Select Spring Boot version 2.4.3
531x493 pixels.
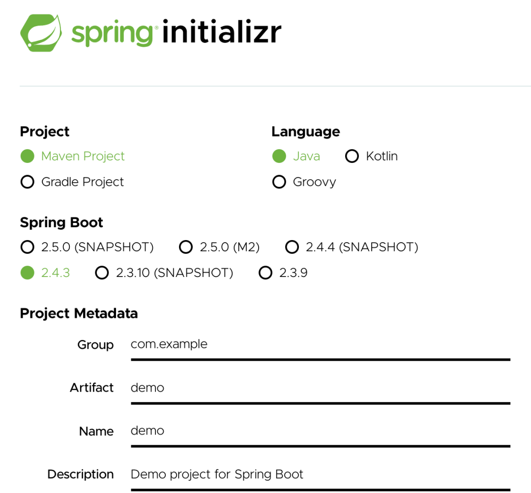pos(28,273)
